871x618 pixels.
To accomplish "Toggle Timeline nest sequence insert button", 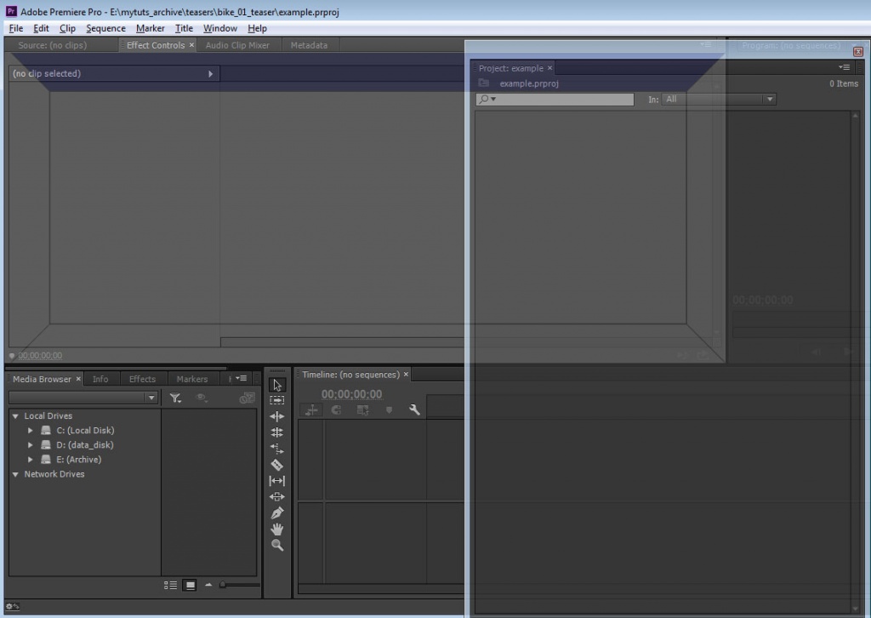I will [311, 410].
